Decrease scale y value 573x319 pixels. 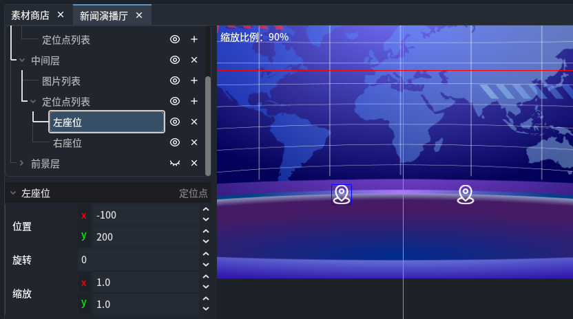click(206, 309)
